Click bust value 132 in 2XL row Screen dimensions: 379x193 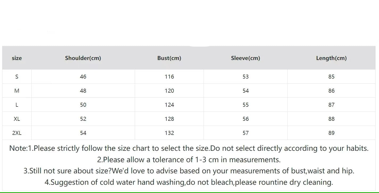tap(169, 133)
